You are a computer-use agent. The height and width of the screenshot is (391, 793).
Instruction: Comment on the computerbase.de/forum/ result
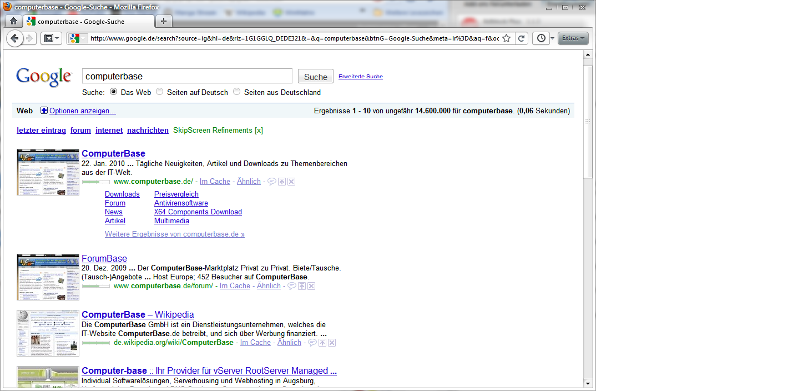click(292, 286)
